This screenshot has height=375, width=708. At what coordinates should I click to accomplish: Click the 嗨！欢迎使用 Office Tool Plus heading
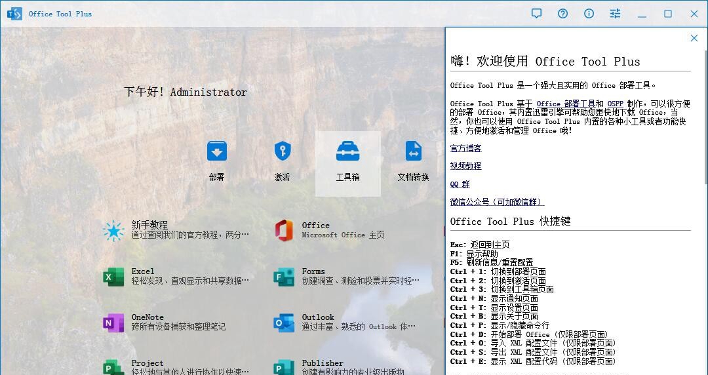[545, 62]
